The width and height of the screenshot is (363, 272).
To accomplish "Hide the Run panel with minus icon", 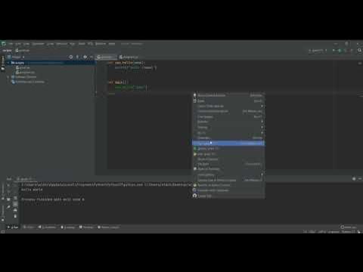I will (360, 179).
